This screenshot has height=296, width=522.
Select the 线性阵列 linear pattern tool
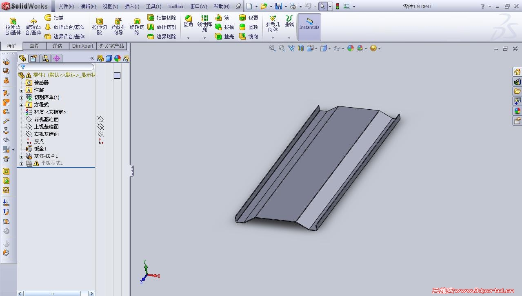coord(204,24)
